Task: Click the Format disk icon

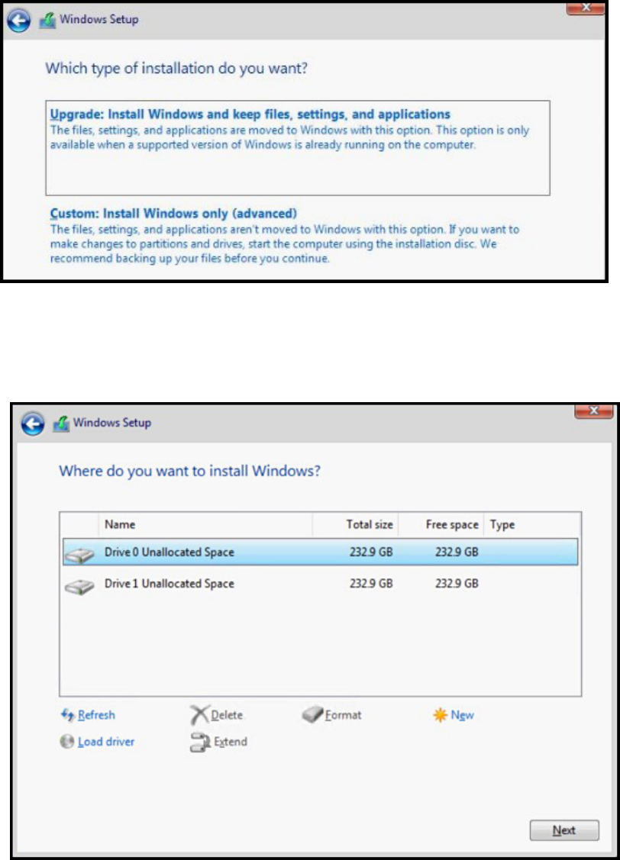Action: pos(312,714)
